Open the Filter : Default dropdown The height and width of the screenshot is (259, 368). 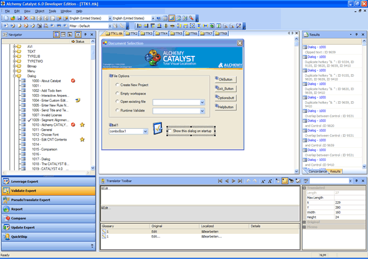coord(110,26)
